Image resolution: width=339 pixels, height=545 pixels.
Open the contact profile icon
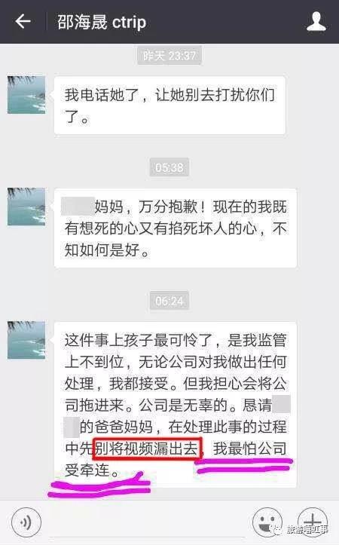point(316,22)
